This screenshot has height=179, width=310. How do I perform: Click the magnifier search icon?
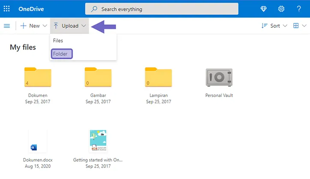pos(94,9)
